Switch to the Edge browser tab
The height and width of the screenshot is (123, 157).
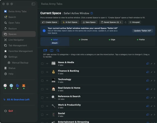tap(112, 40)
